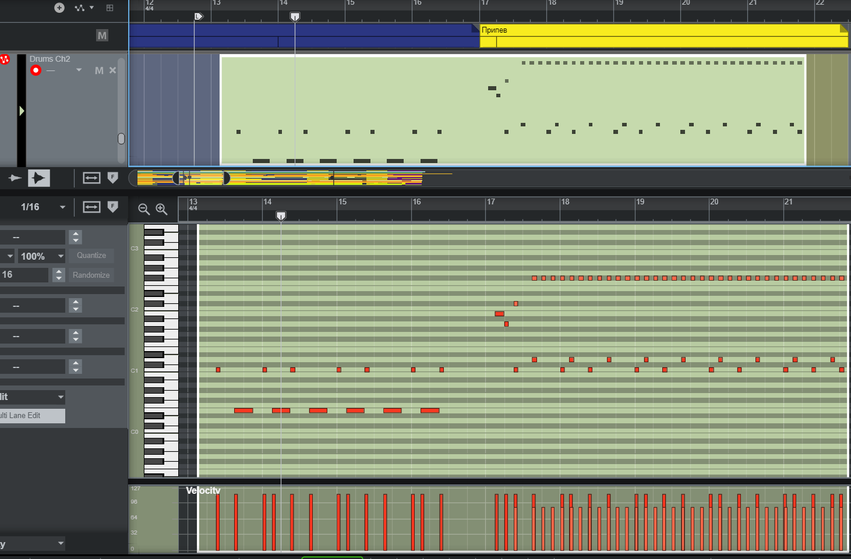Click the zoom in magnifier icon

161,210
